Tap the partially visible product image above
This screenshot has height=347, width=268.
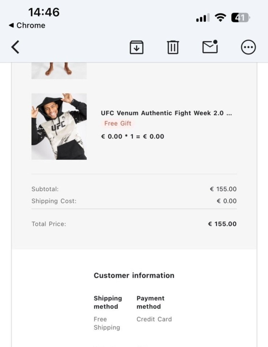pos(59,71)
